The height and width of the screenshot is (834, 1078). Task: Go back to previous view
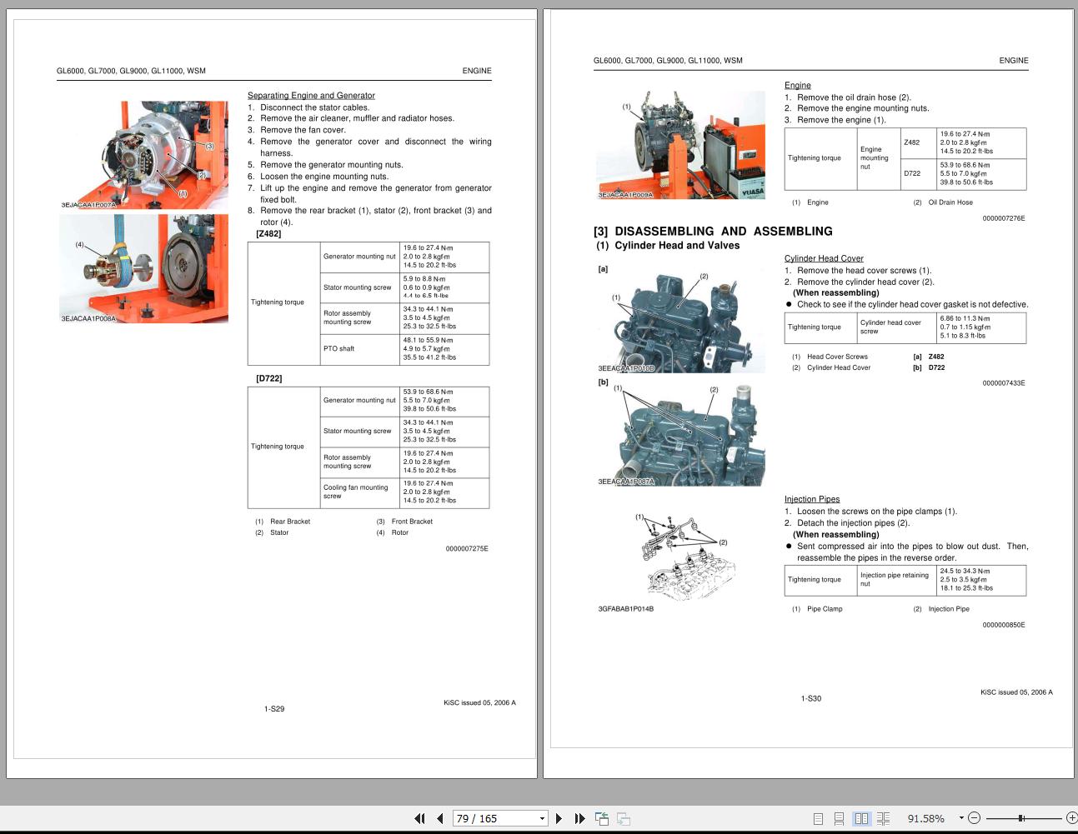click(x=601, y=818)
